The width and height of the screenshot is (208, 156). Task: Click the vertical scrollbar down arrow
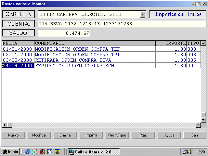203,120
